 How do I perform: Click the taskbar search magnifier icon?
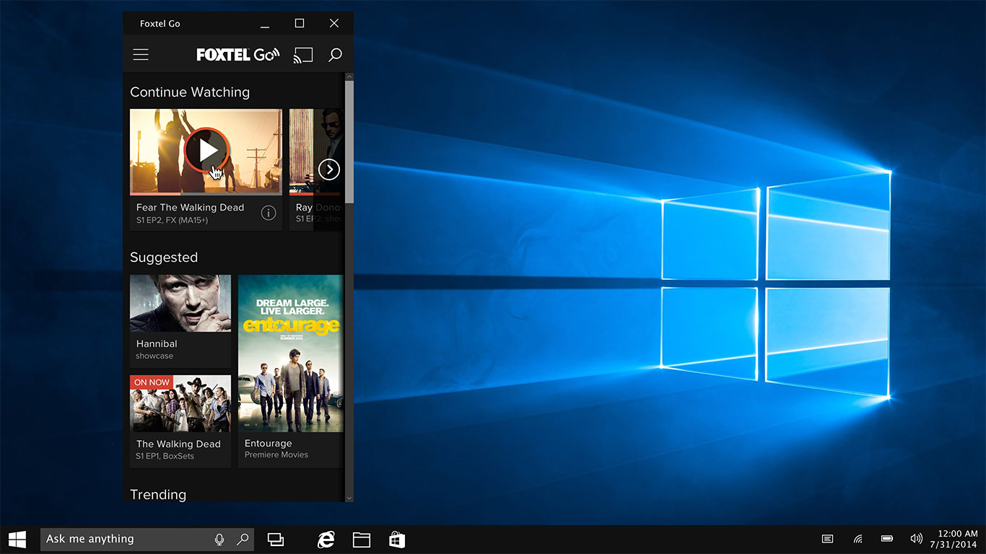pyautogui.click(x=243, y=539)
